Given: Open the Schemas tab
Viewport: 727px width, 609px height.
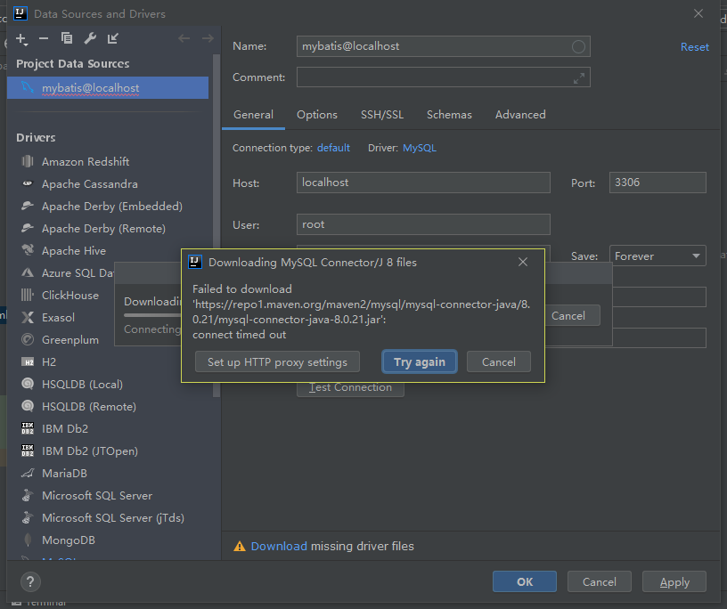Looking at the screenshot, I should [449, 115].
